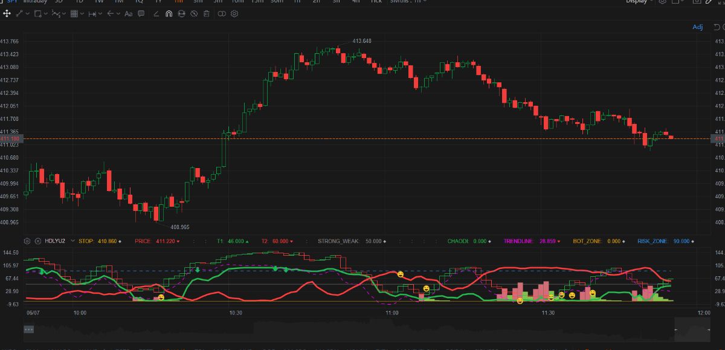The width and height of the screenshot is (725, 350).
Task: Open HDLYU2 indicator settings gear
Action: coord(27,241)
